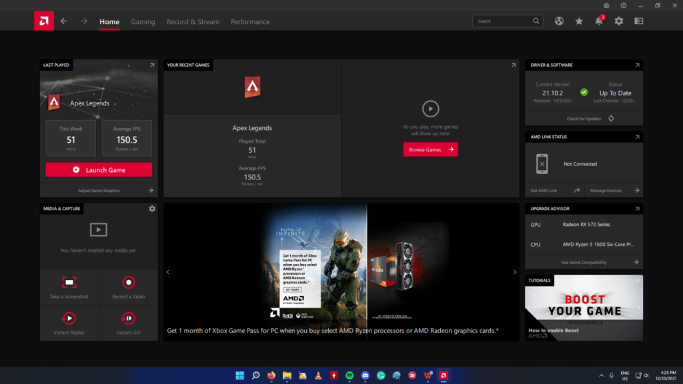Screen dimensions: 683x384
Task: Take a Screenshot from Media & Capture
Action: point(69,287)
